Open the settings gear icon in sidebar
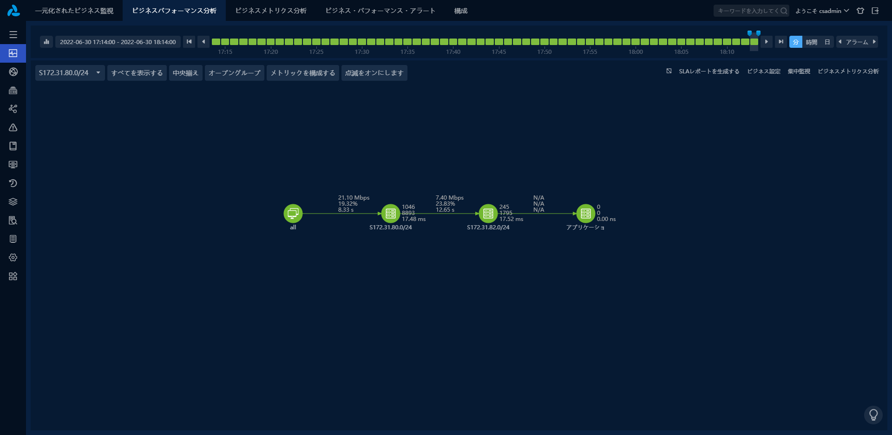Image resolution: width=892 pixels, height=435 pixels. pos(13,258)
